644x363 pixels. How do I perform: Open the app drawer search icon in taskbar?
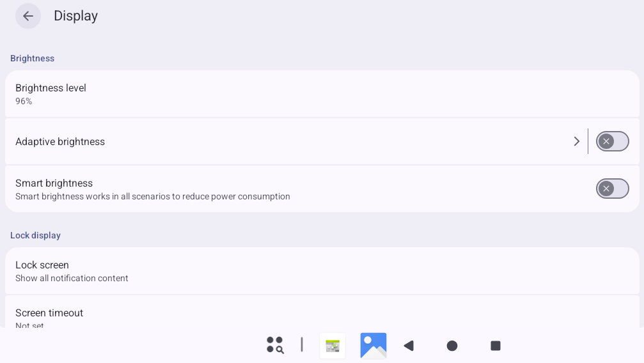click(x=275, y=345)
